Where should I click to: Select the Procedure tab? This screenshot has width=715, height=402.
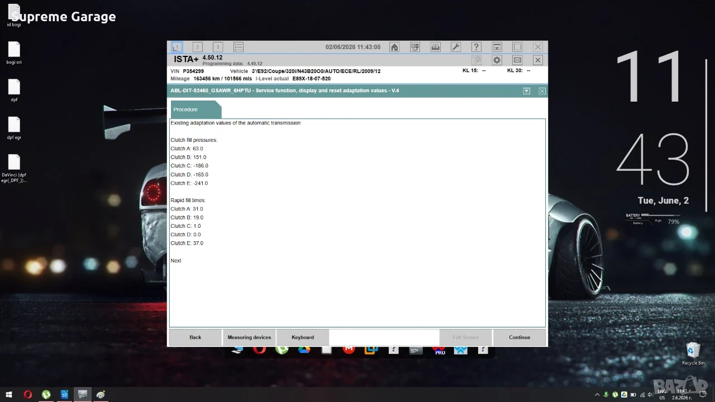pyautogui.click(x=195, y=109)
